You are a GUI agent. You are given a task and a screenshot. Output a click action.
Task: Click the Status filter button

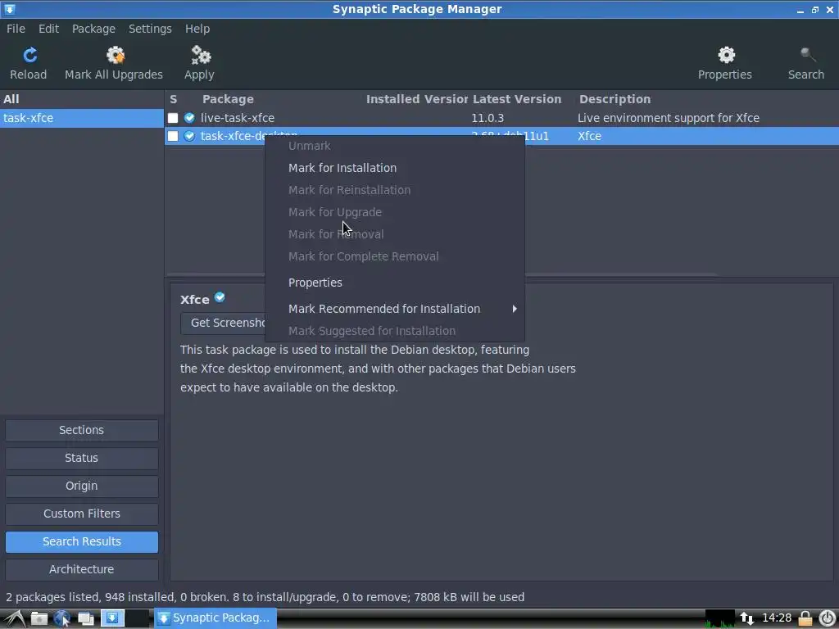[x=82, y=458]
